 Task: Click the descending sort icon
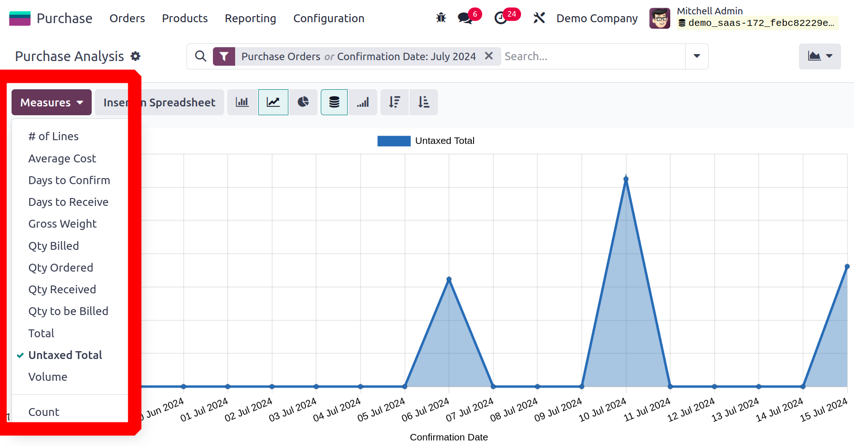(394, 102)
